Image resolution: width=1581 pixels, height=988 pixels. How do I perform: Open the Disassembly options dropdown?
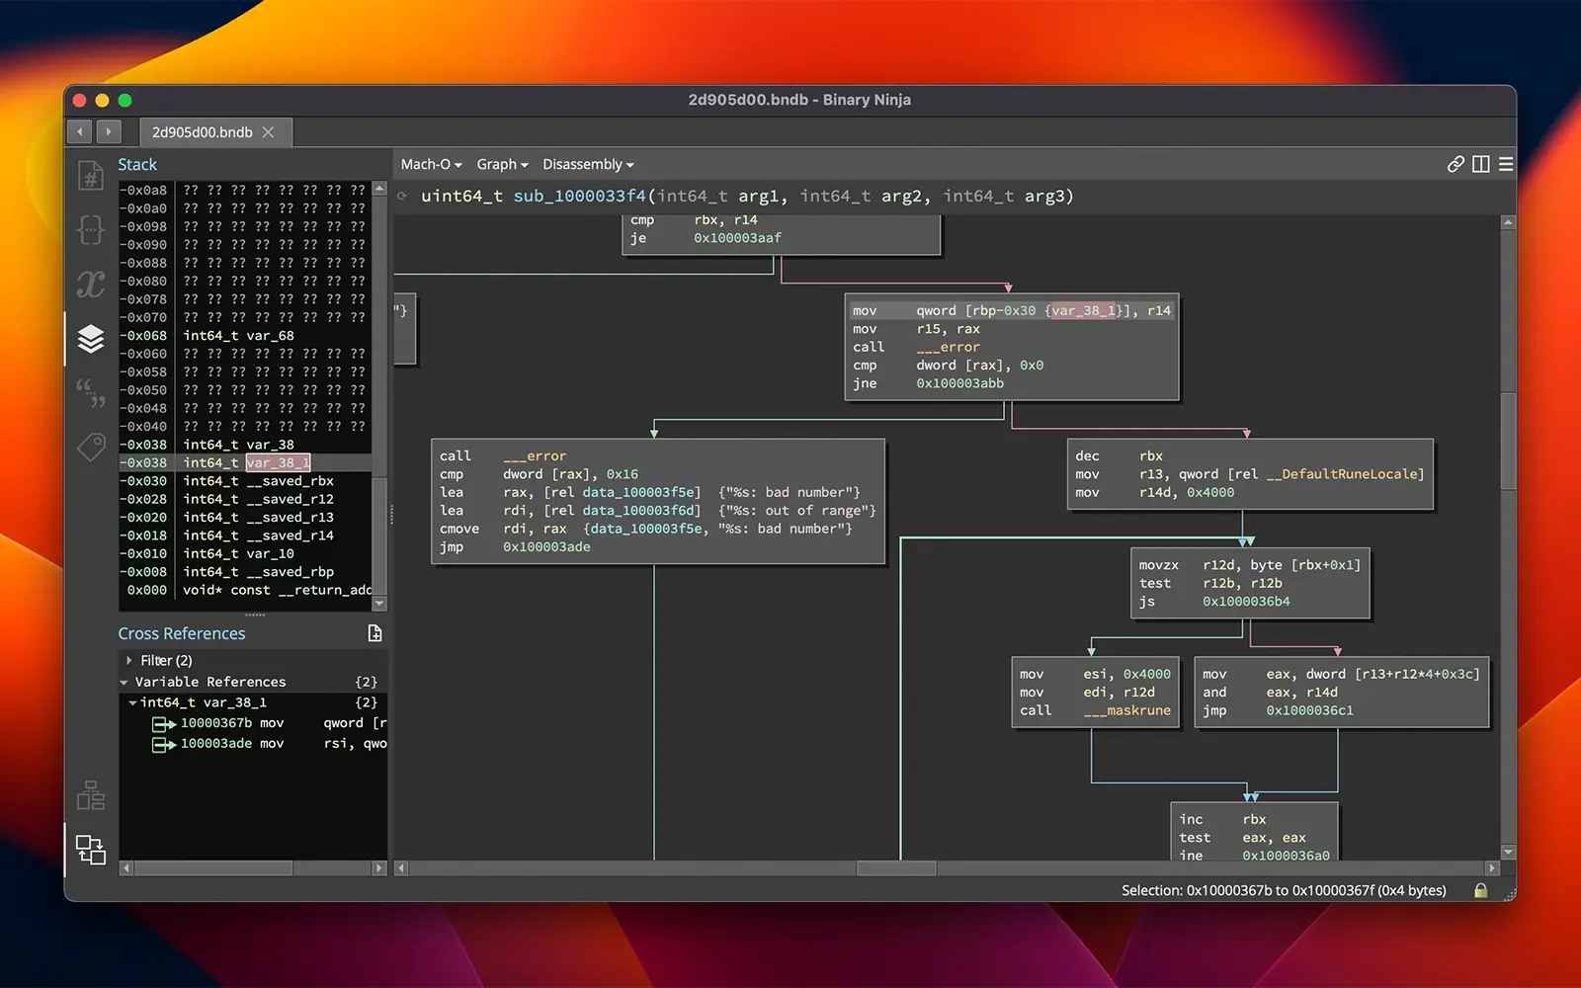(x=588, y=164)
